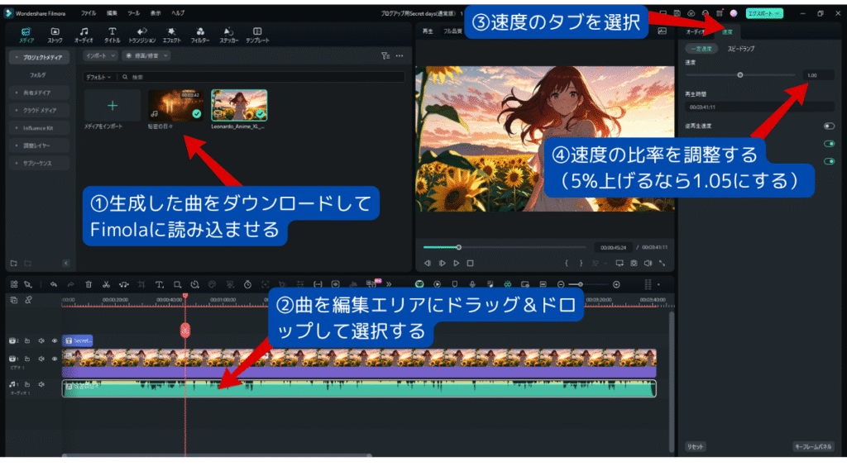Open the ストック (Stock) library icon
Image resolution: width=847 pixels, height=476 pixels.
pyautogui.click(x=55, y=35)
